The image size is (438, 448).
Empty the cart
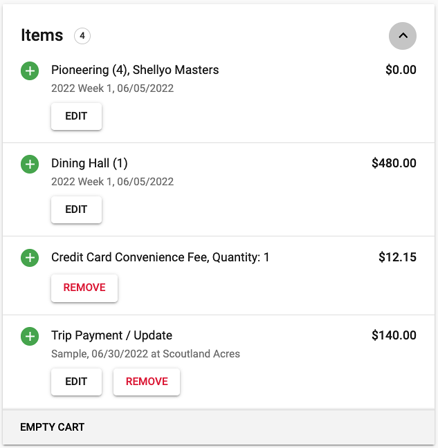[x=53, y=427]
